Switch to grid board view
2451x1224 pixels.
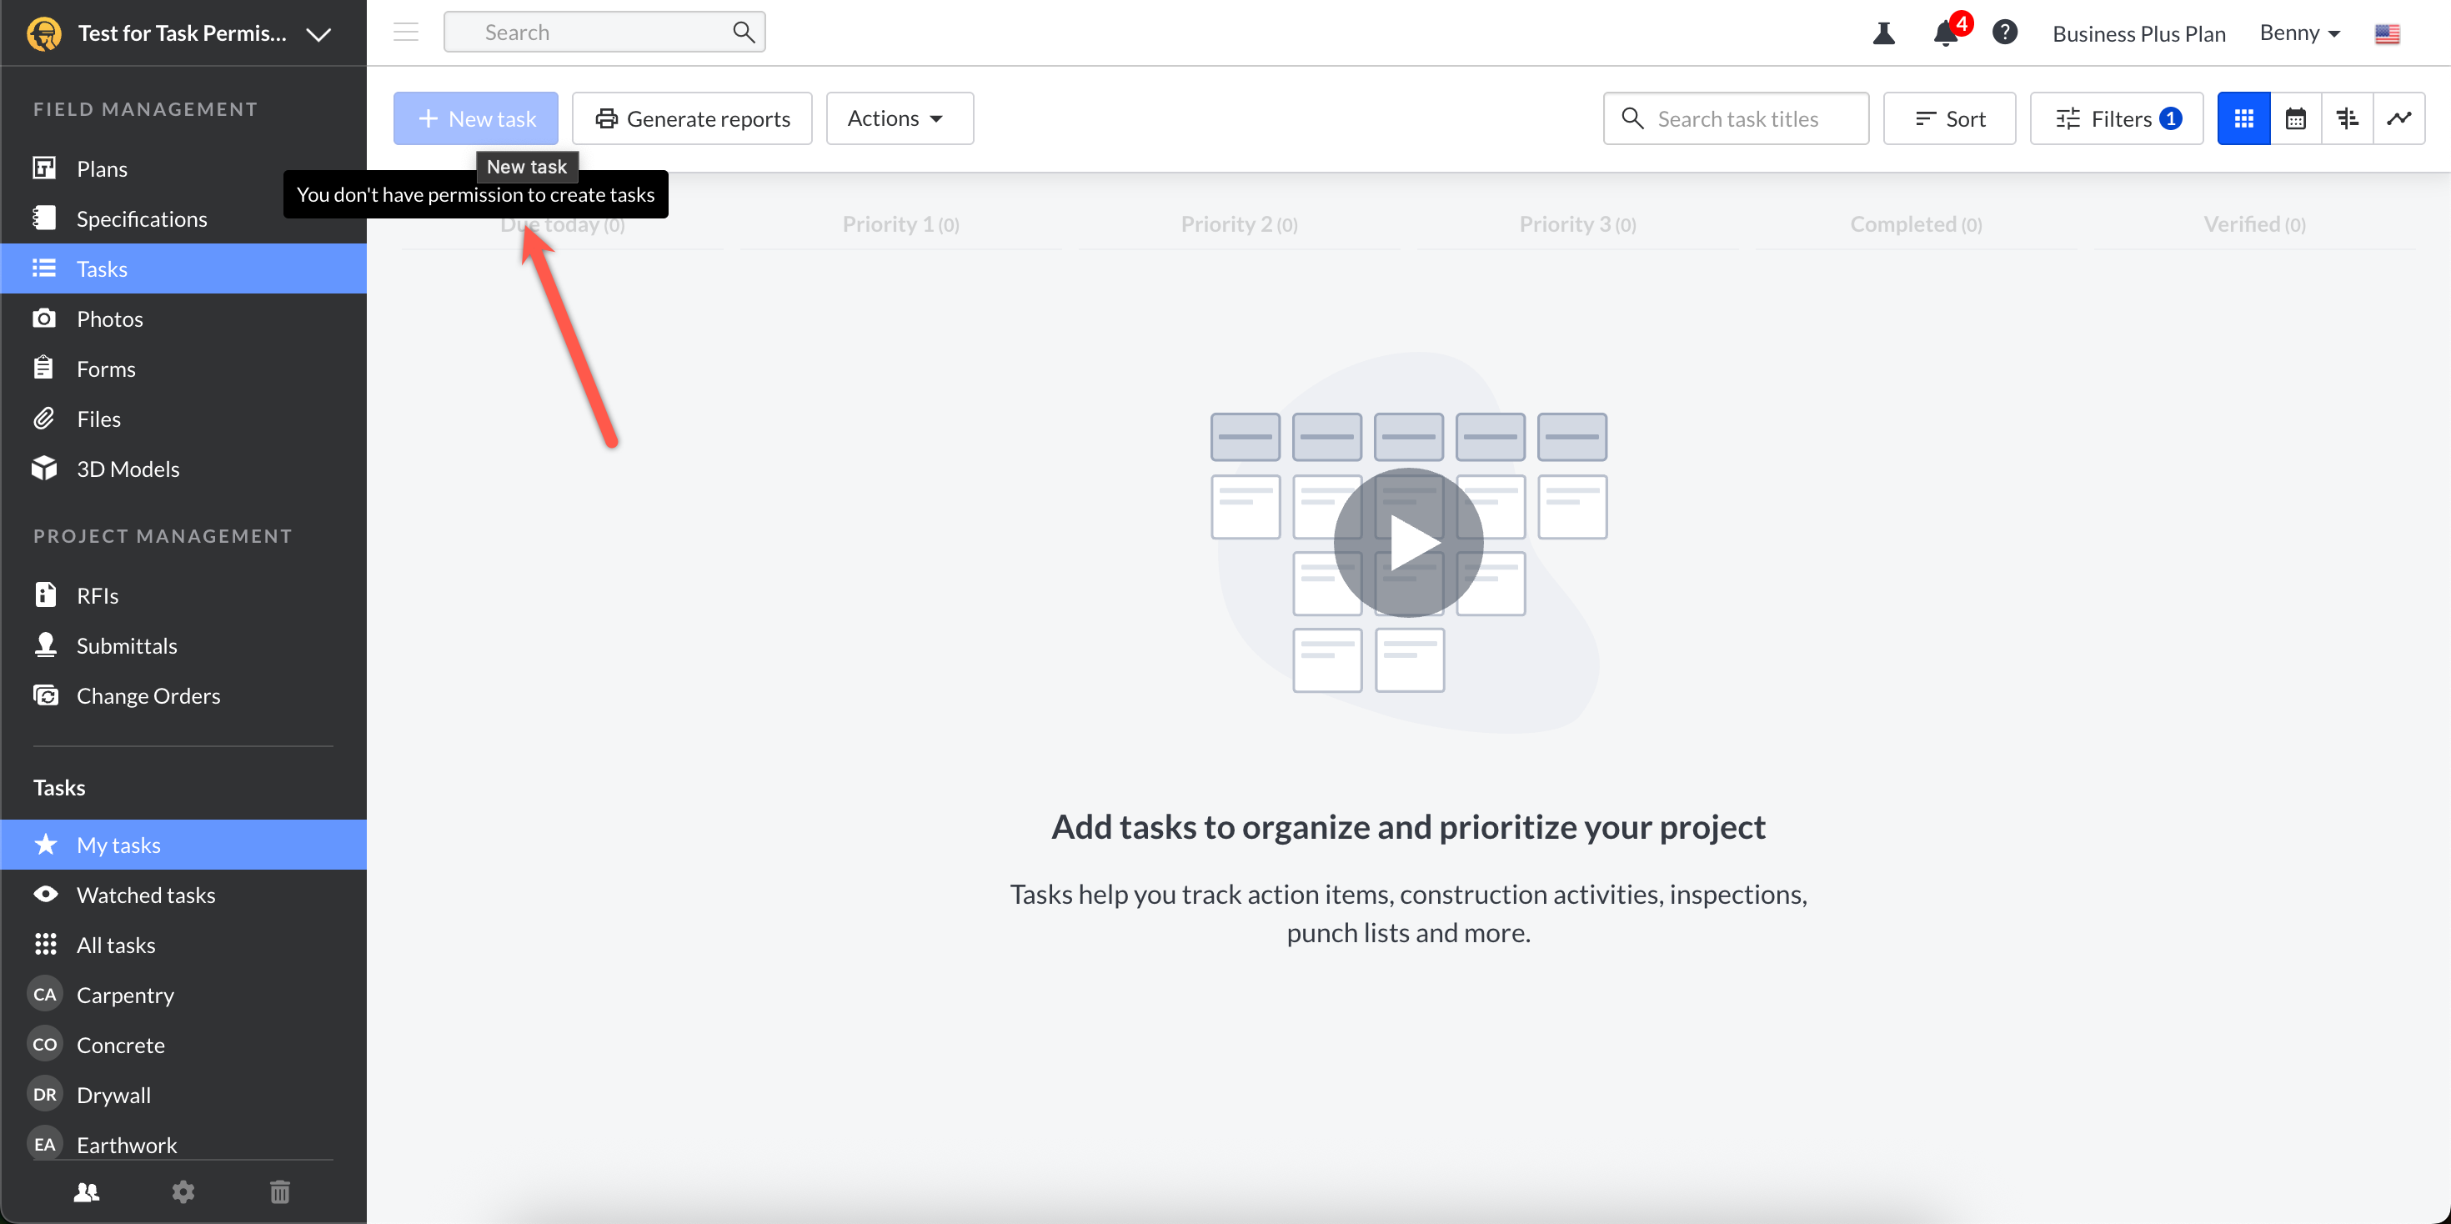click(x=2243, y=119)
